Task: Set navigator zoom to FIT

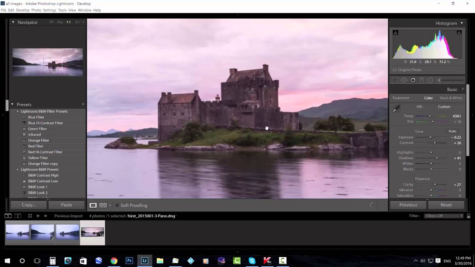Action: (x=52, y=22)
